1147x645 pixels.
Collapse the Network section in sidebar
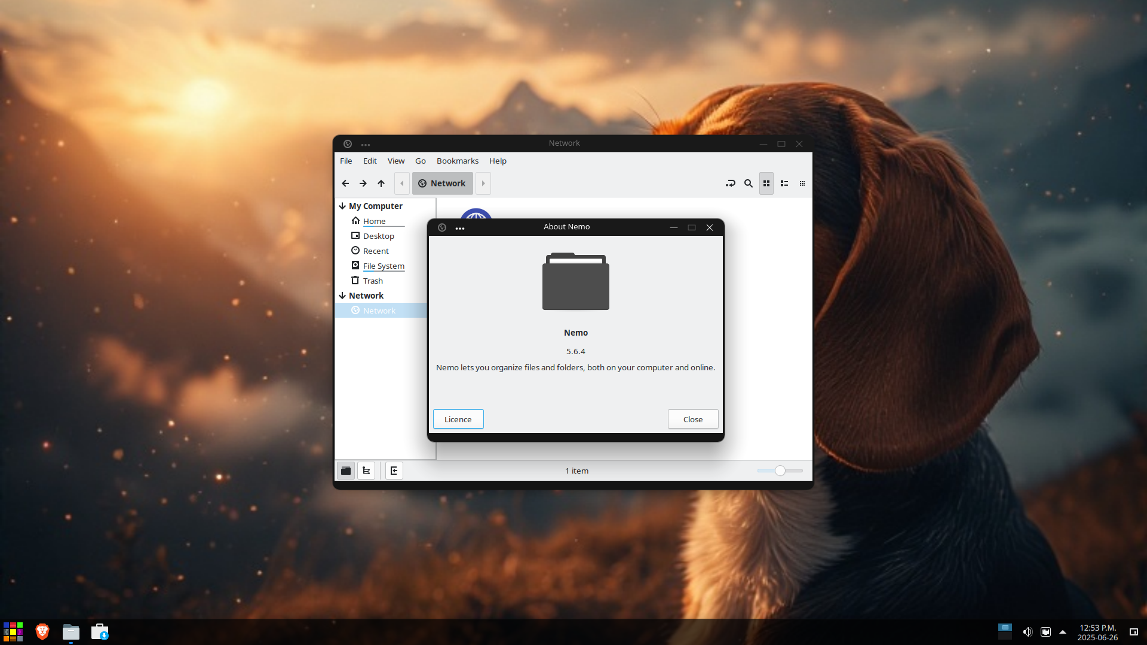342,296
